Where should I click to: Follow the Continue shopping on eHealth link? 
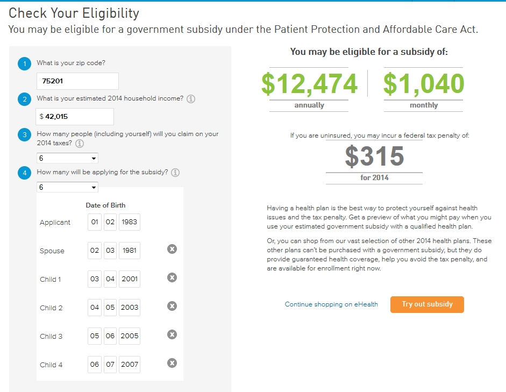point(331,304)
